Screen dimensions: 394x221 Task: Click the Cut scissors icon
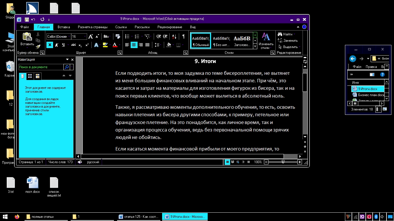click(x=38, y=35)
